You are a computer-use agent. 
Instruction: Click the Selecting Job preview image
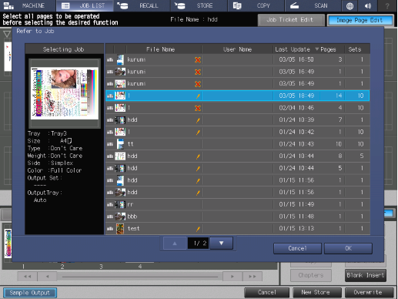point(65,93)
